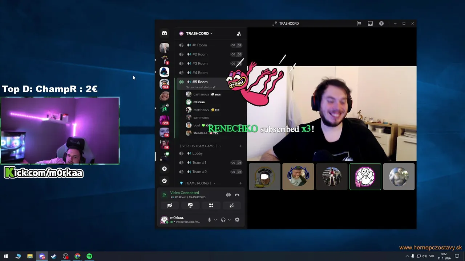Open the Discord help question-mark icon
Viewport: 465px width, 261px height.
[x=381, y=24]
